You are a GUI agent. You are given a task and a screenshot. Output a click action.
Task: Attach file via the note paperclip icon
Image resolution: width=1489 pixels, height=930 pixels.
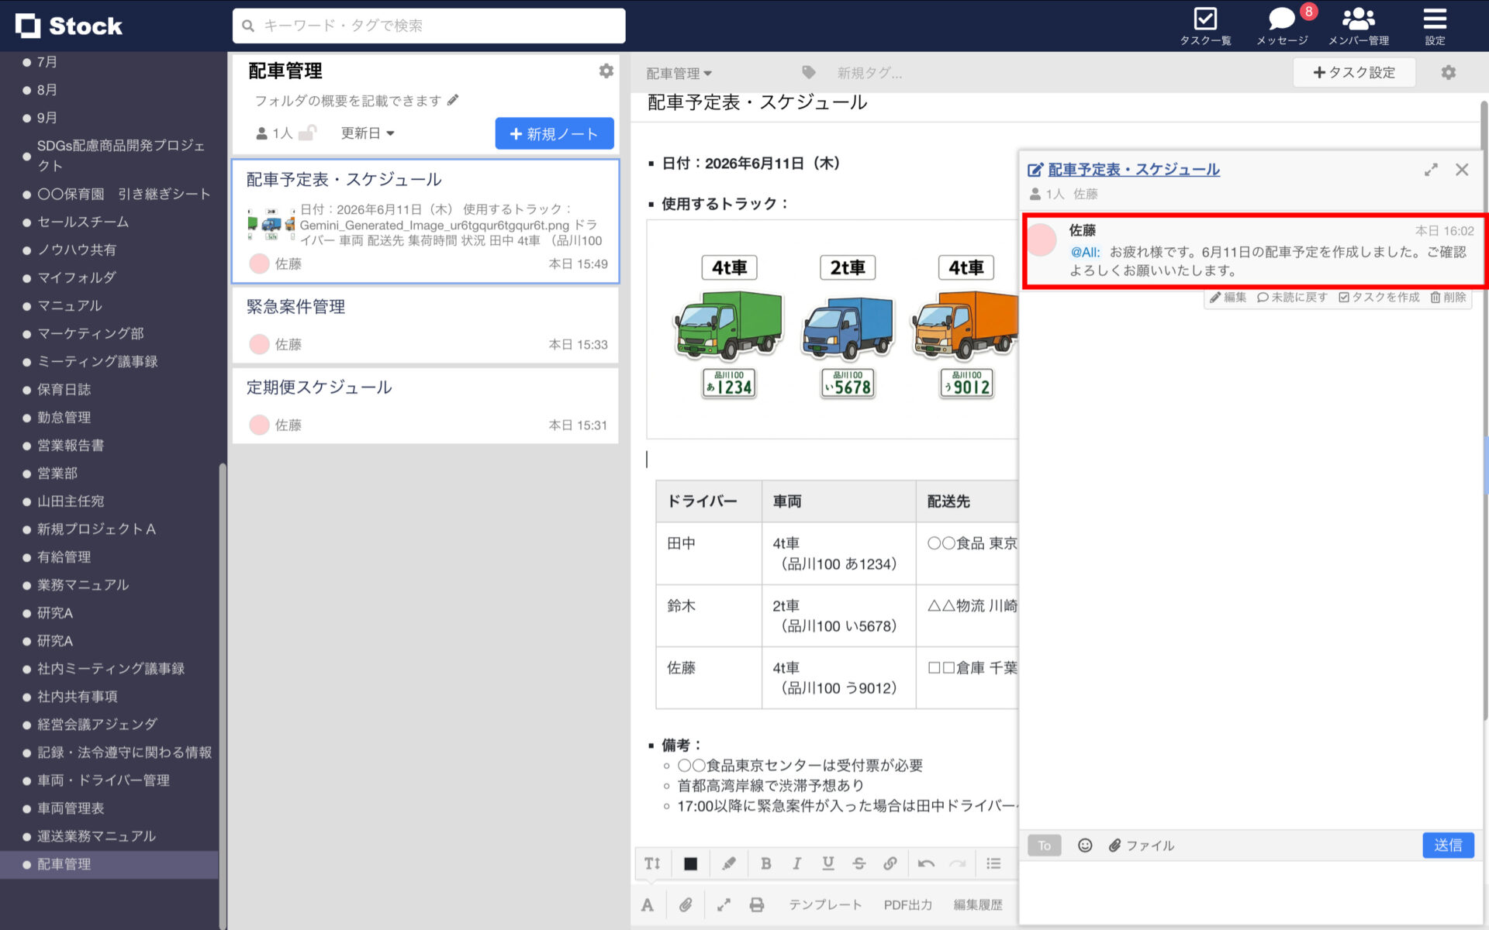(x=686, y=904)
